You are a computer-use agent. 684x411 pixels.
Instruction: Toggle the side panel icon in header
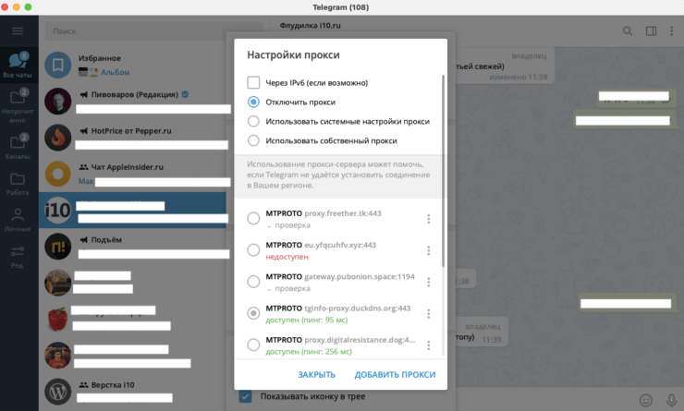tap(651, 31)
